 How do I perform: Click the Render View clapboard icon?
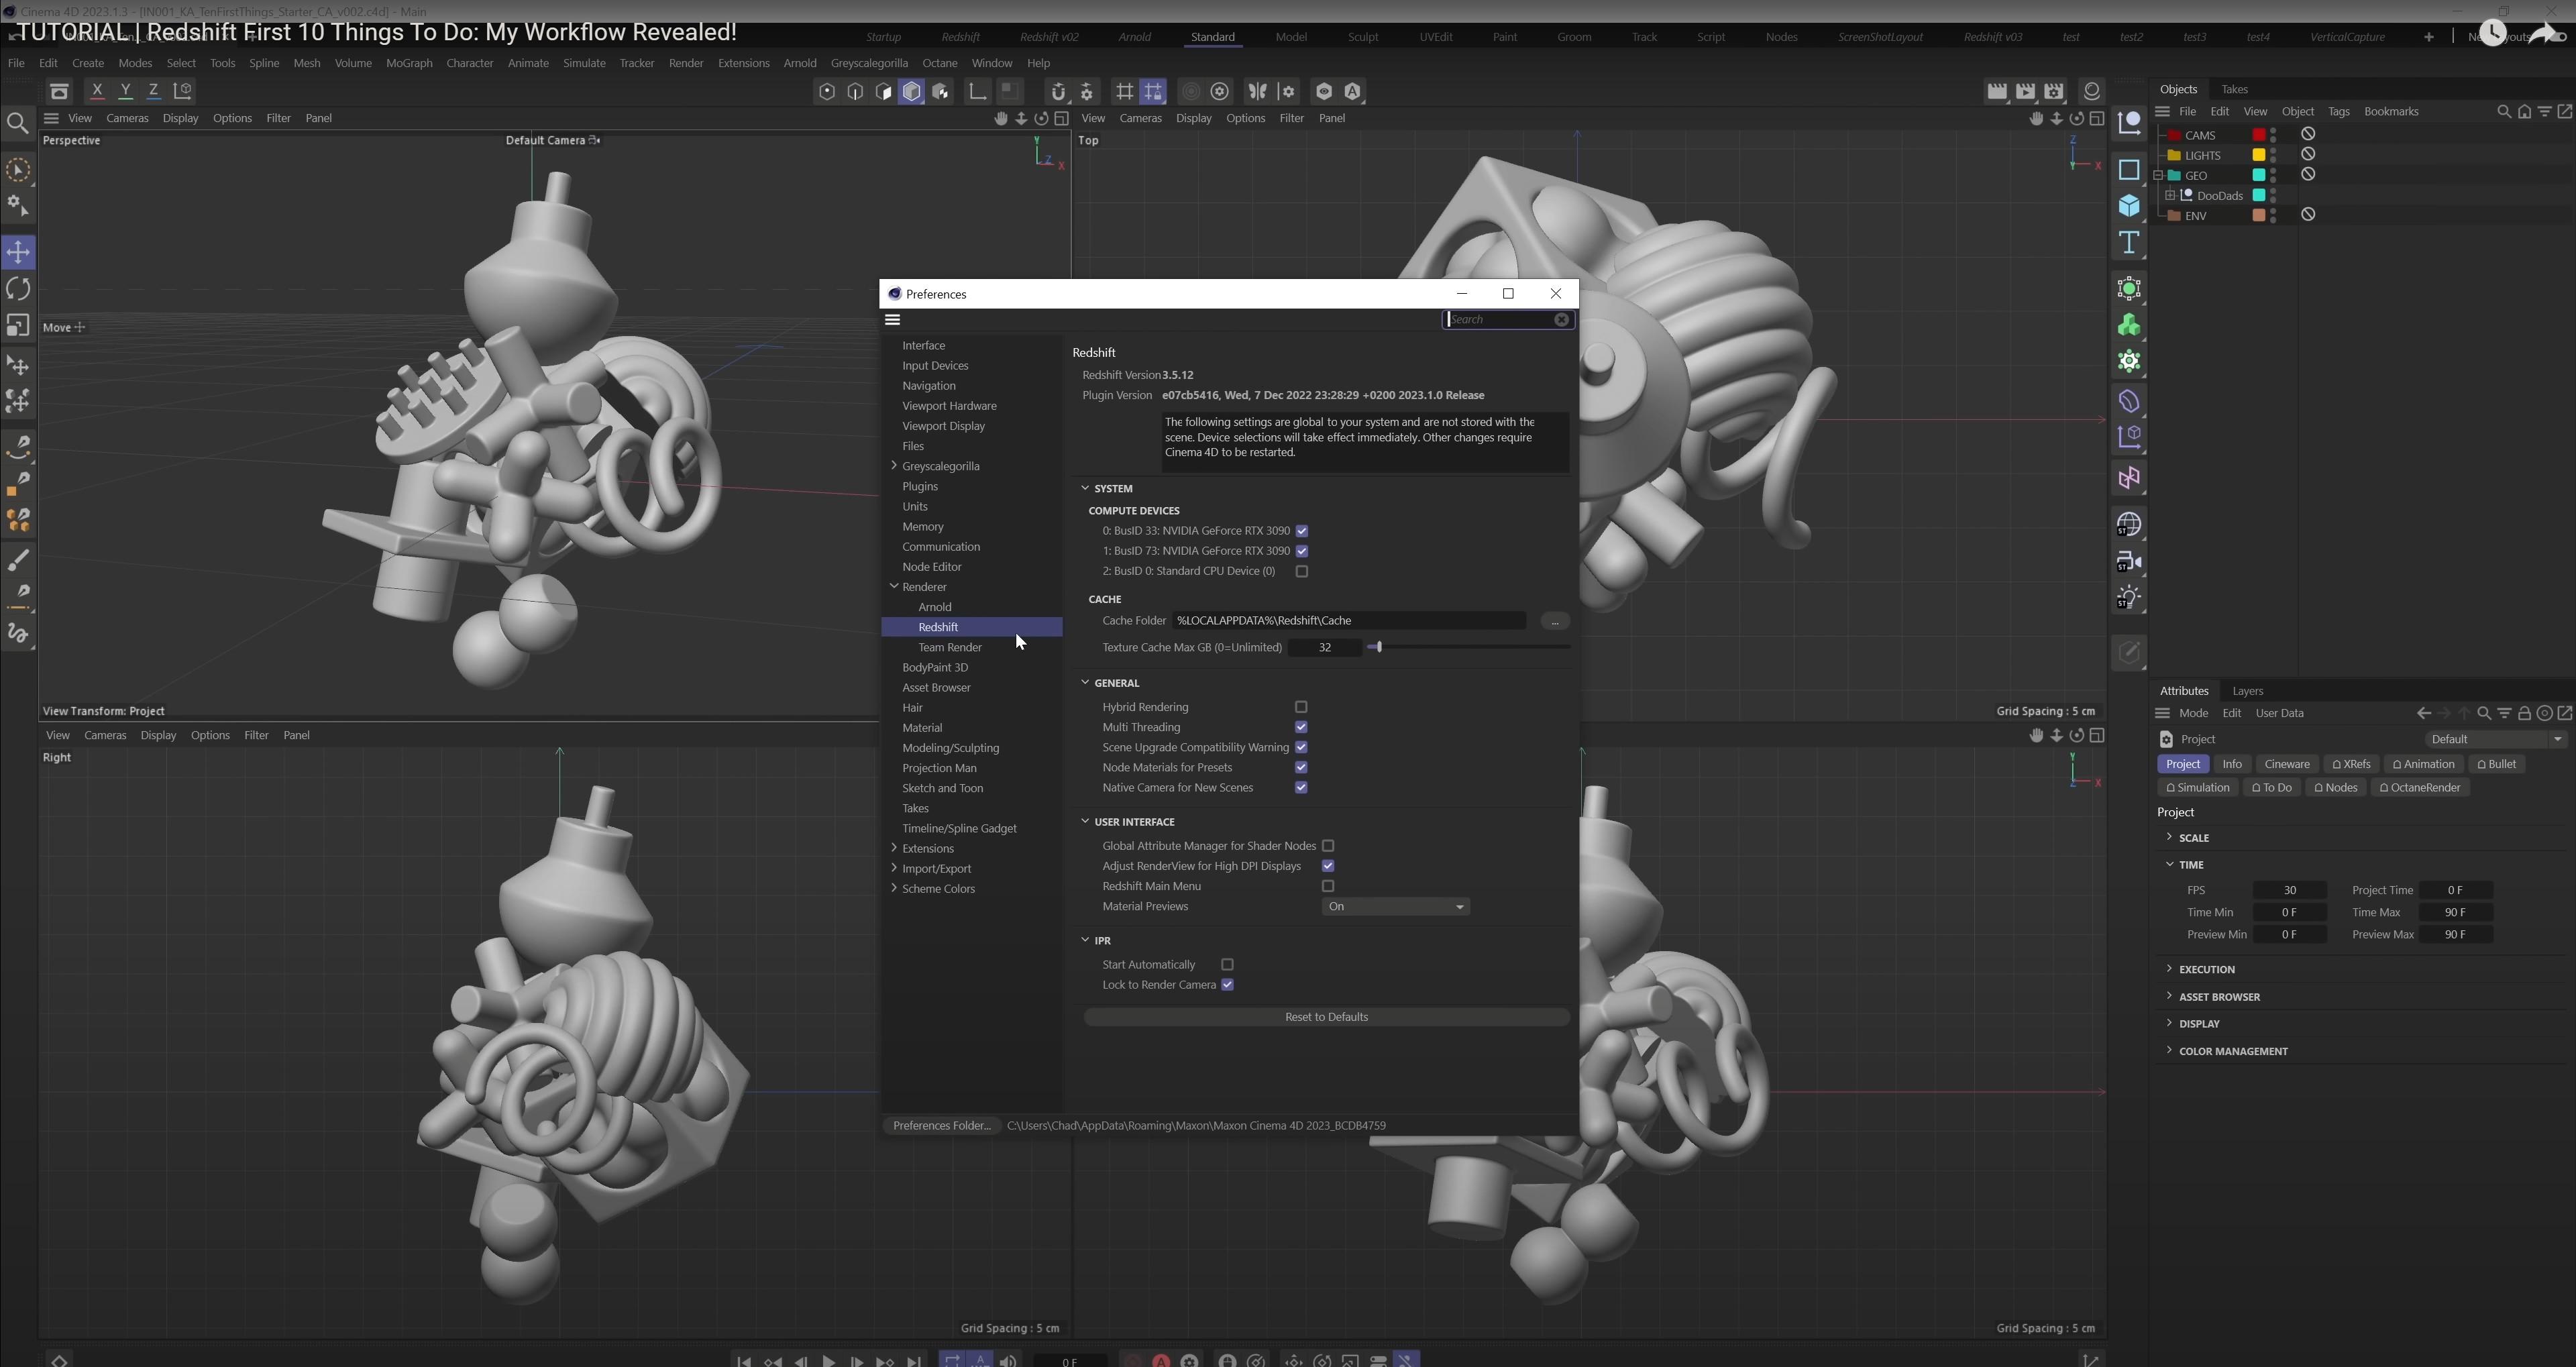1997,91
